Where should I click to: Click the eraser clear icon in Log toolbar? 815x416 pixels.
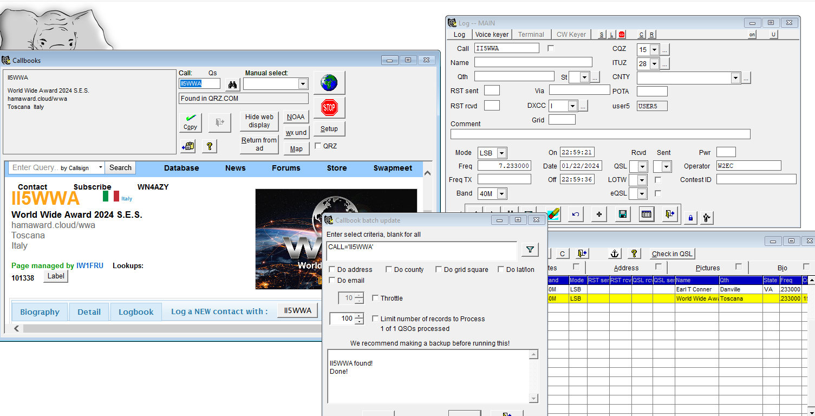click(553, 214)
